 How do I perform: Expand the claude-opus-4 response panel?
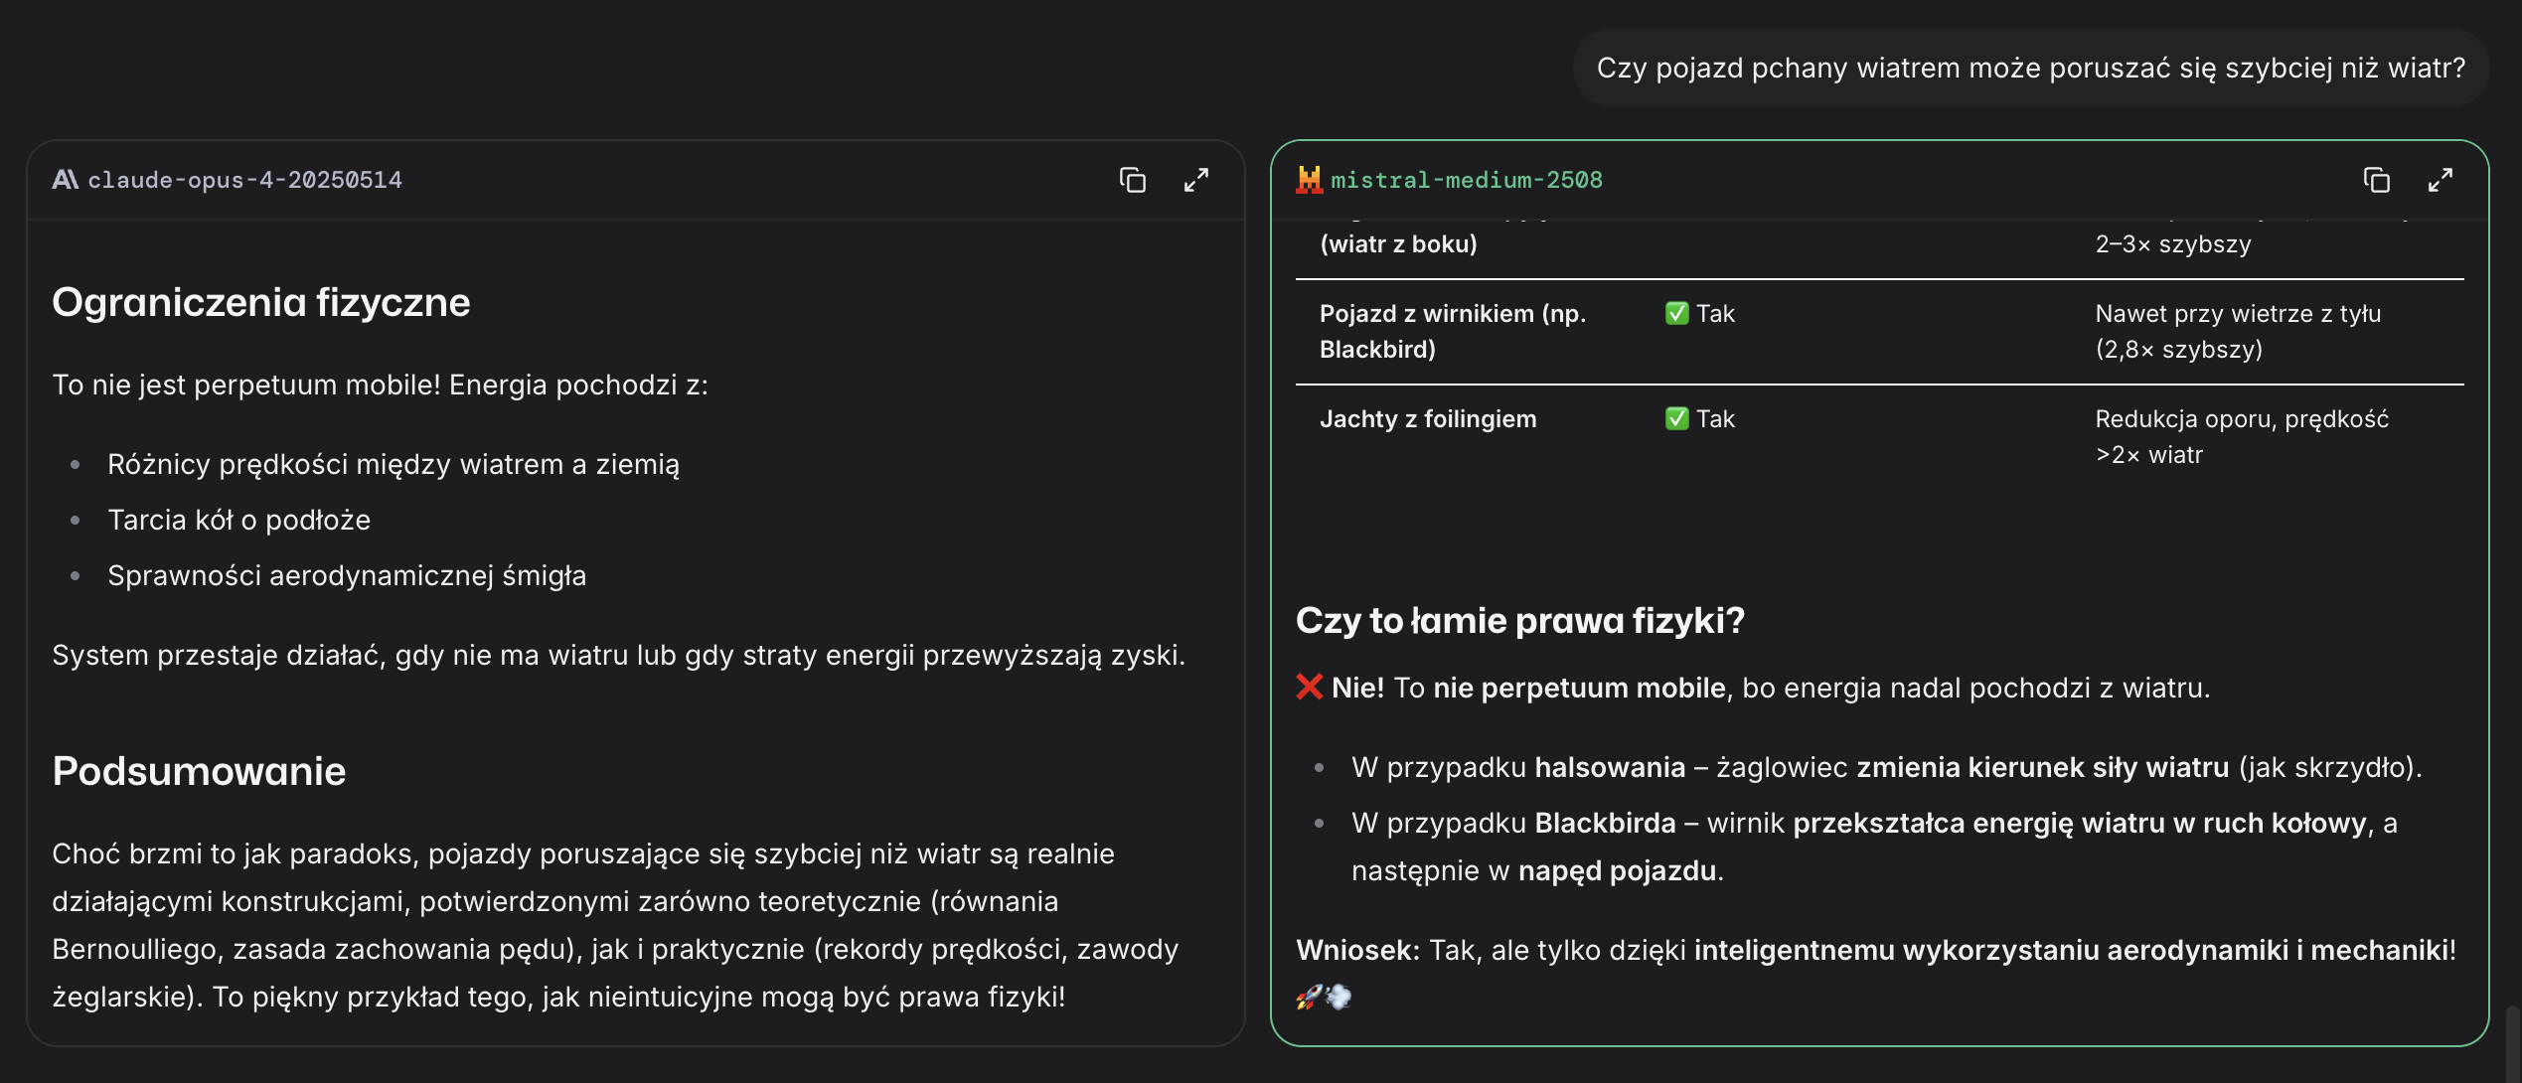pos(1195,180)
